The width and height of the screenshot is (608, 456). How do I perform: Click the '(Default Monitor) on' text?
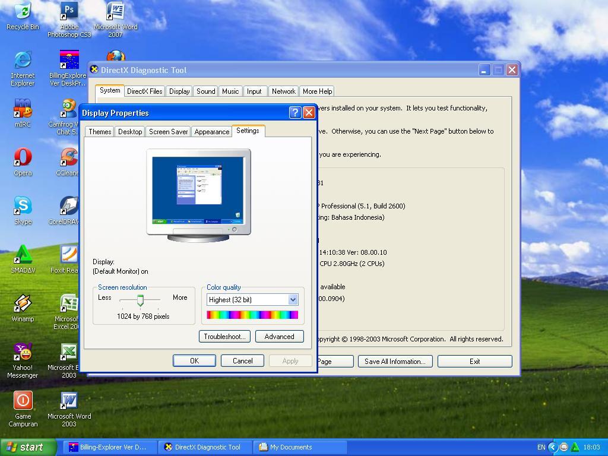(x=120, y=271)
